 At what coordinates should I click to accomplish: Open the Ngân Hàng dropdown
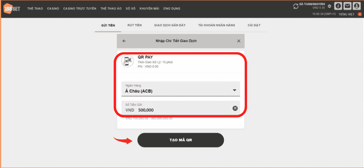point(181,89)
